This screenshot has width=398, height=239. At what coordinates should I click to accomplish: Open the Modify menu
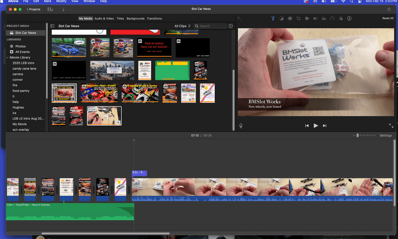tap(61, 1)
